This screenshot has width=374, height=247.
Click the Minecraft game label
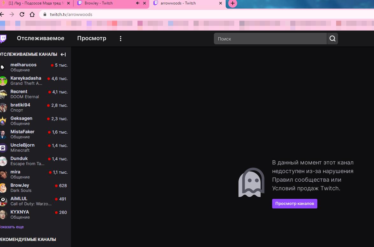(x=20, y=150)
